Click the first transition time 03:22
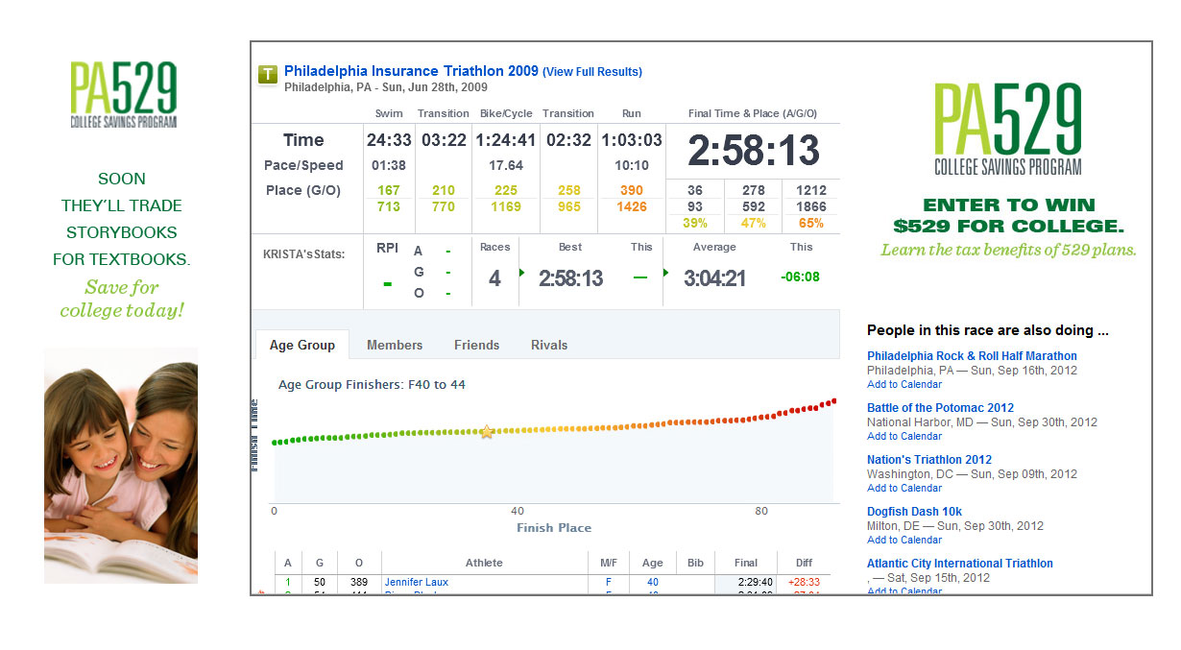This screenshot has height=650, width=1181. coord(444,140)
